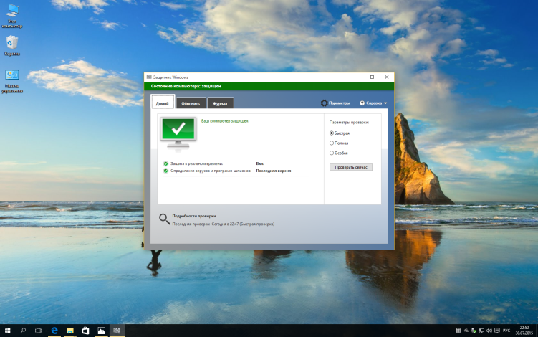Click the scan details magnifier icon
538x337 pixels.
164,219
